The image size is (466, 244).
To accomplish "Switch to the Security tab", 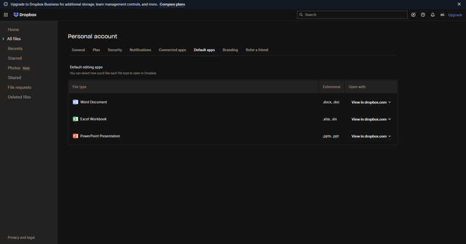I will click(115, 50).
